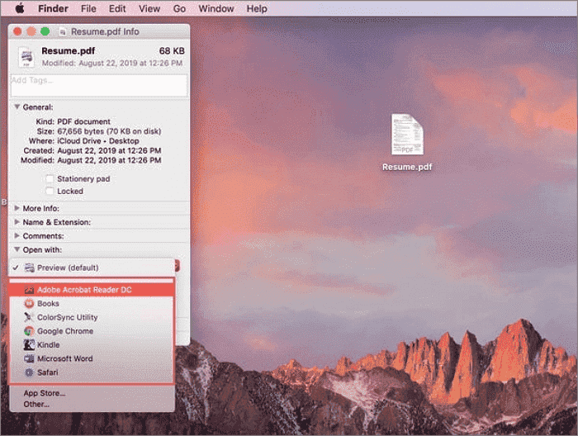Open the File menu
Viewport: 578px width, 436px height.
(88, 8)
